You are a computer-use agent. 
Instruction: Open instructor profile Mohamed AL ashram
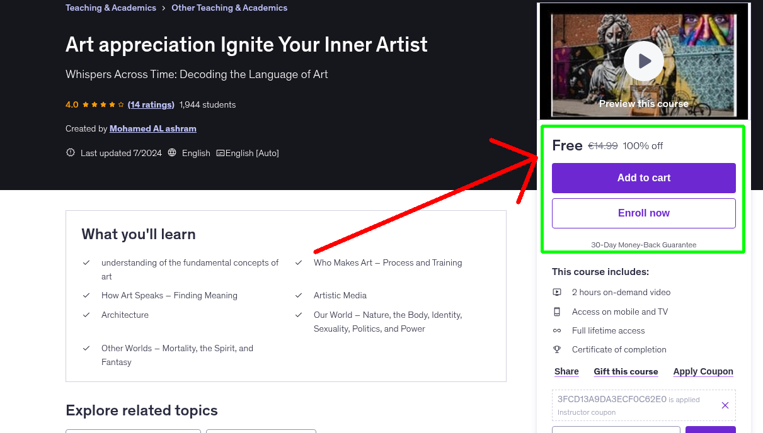click(x=152, y=128)
